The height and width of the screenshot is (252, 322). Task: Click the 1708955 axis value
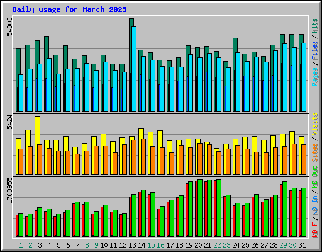pos(9,191)
